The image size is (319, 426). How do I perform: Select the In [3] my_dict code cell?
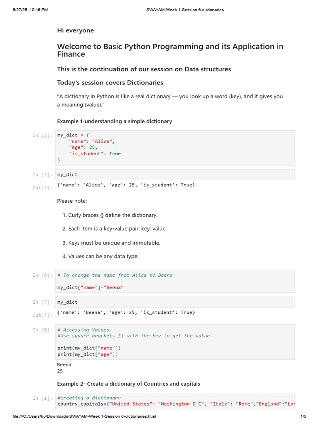click(x=175, y=175)
